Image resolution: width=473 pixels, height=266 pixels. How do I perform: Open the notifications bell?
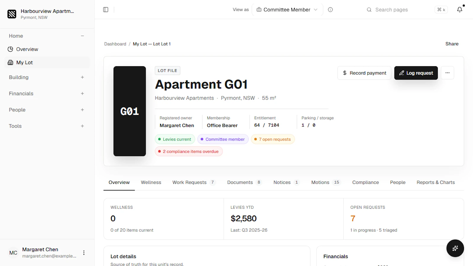[x=460, y=9]
